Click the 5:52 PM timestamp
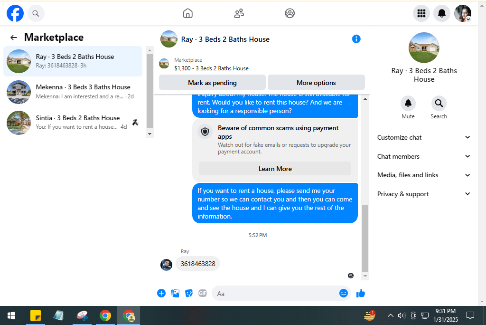486x325 pixels. (258, 235)
